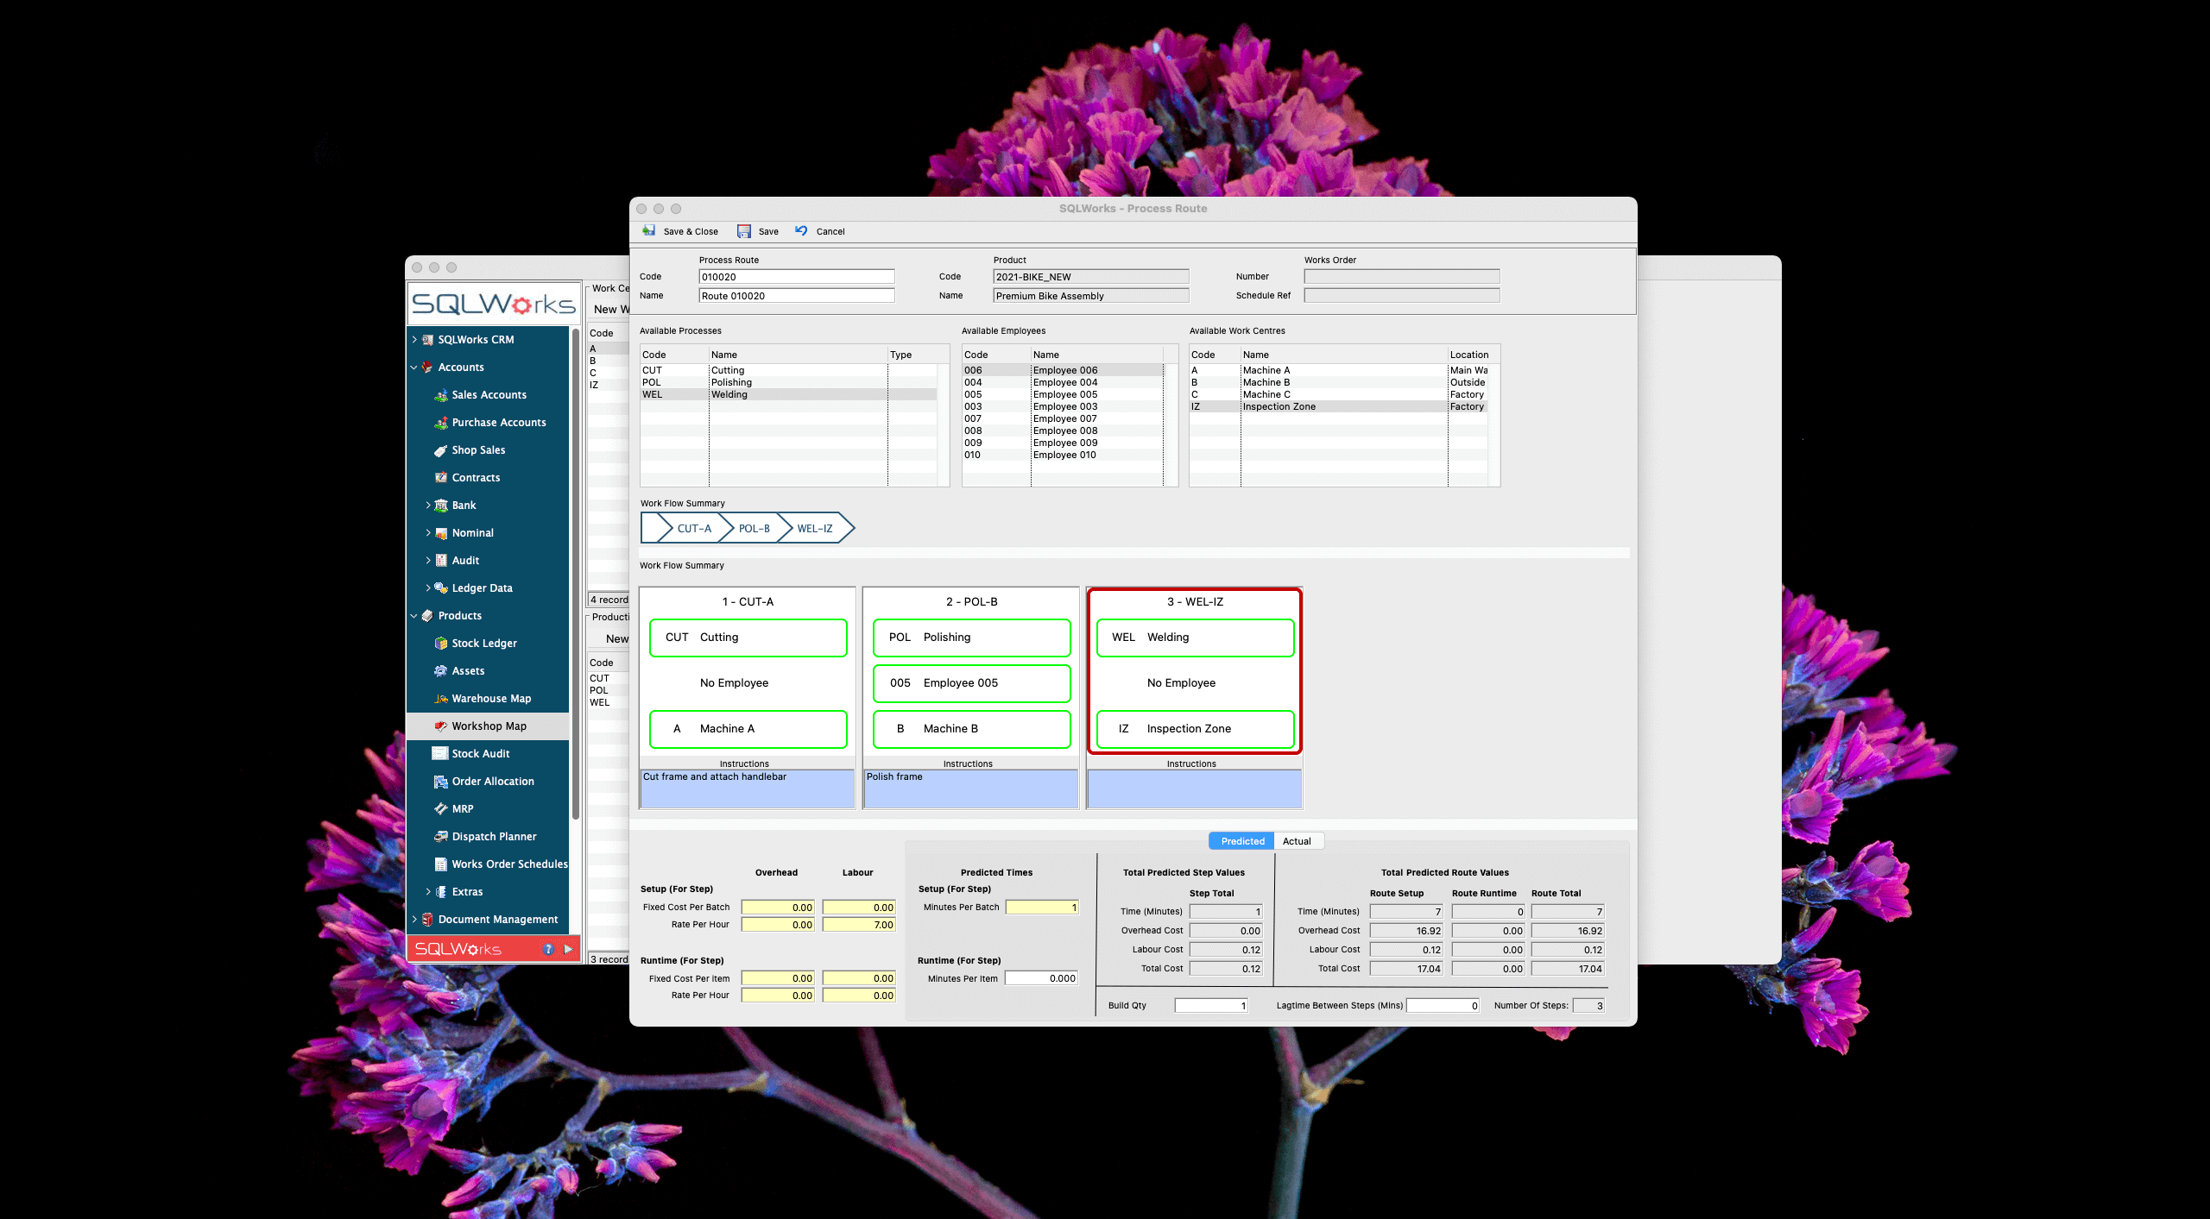Viewport: 2210px width, 1219px height.
Task: Click the help icon in the red footer
Action: 547,948
